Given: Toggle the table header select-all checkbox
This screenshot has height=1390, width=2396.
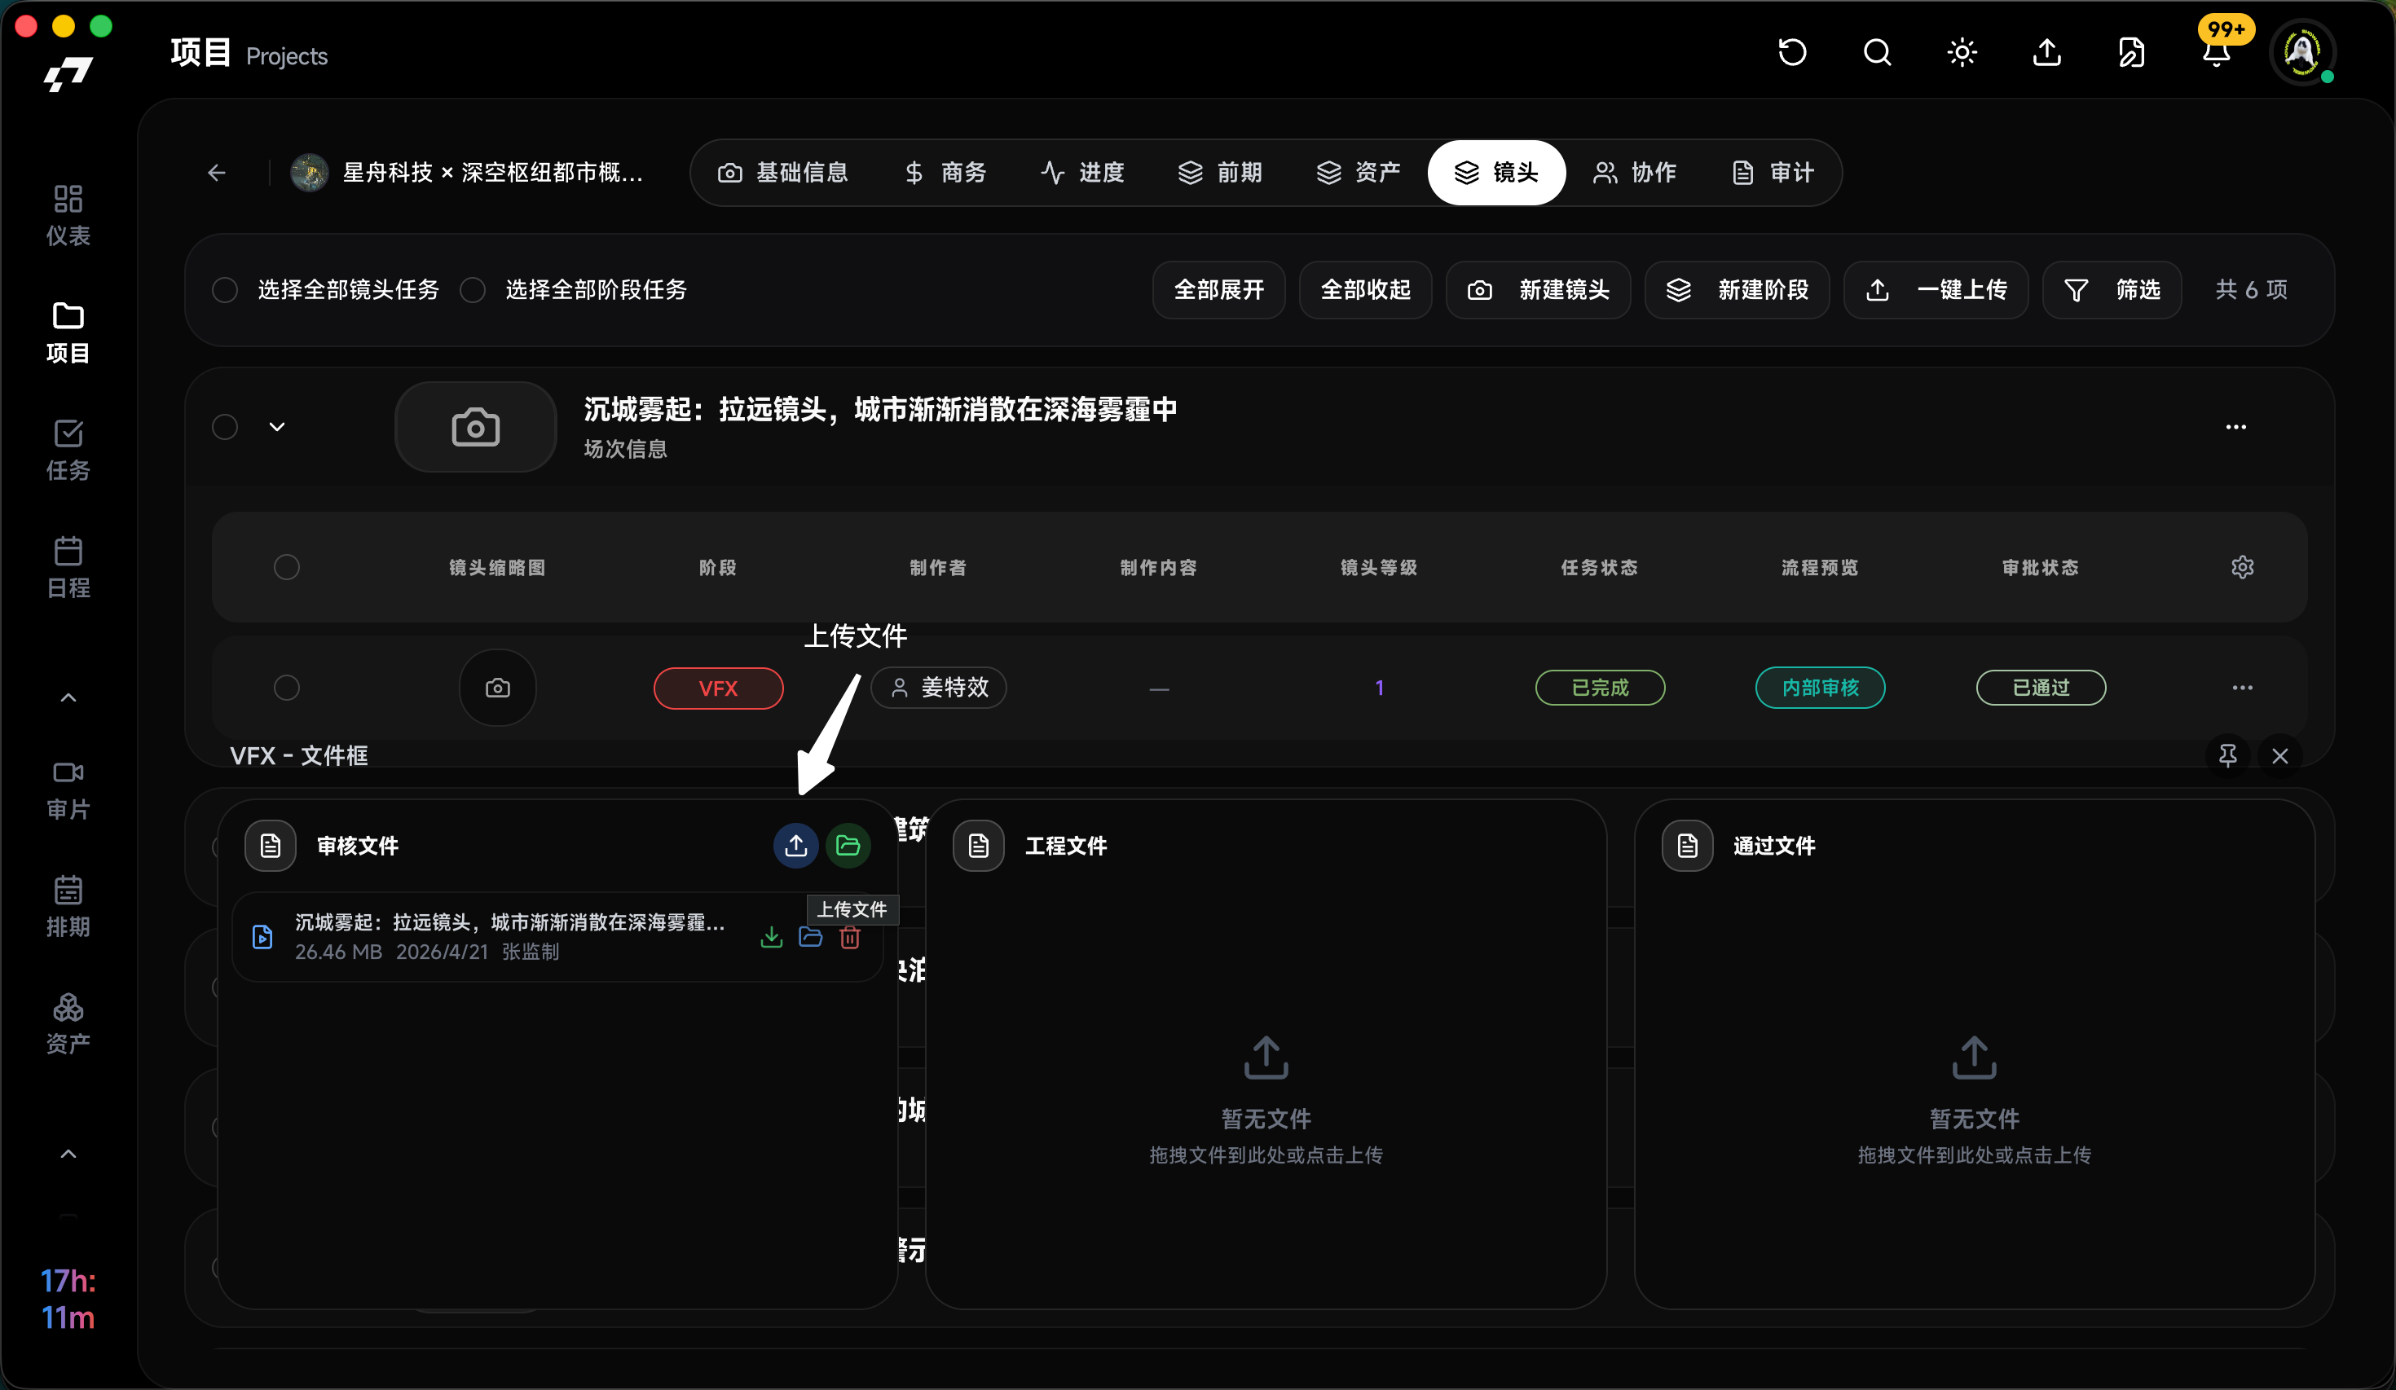Looking at the screenshot, I should [x=286, y=568].
